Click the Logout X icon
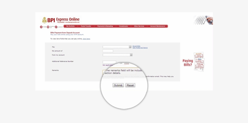 click(x=56, y=27)
